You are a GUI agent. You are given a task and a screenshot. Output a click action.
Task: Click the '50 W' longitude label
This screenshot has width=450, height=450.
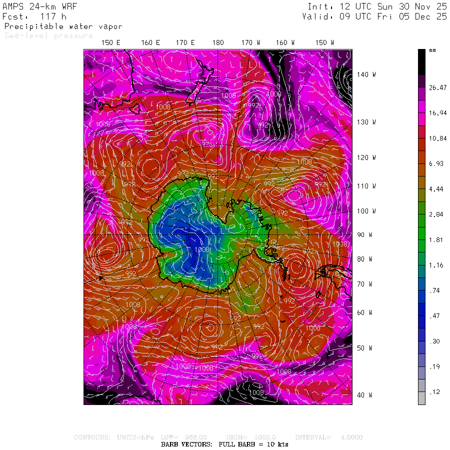(x=364, y=348)
